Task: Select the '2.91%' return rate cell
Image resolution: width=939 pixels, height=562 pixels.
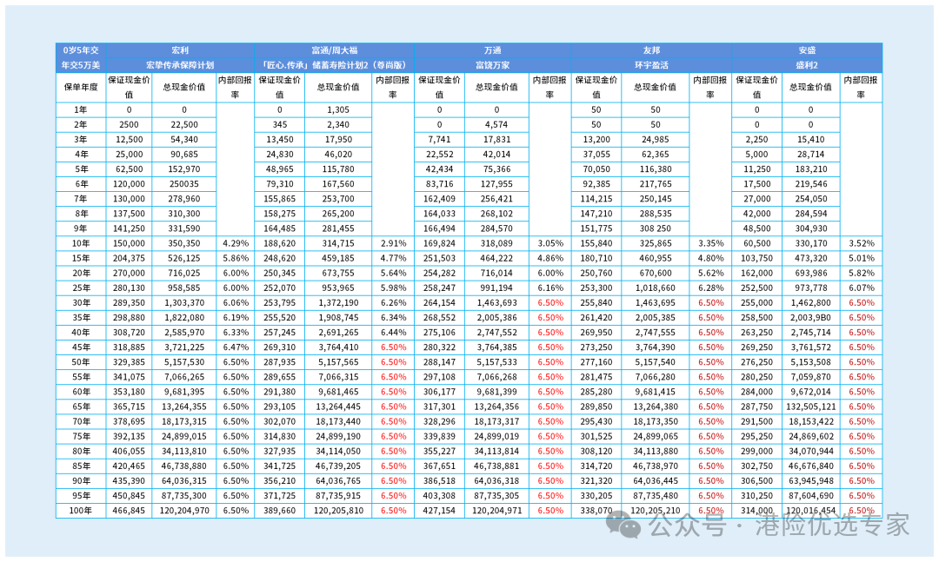Action: pos(394,243)
